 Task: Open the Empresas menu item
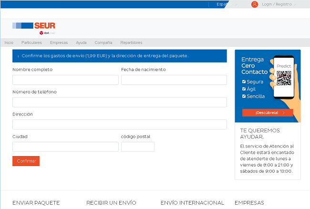(59, 42)
